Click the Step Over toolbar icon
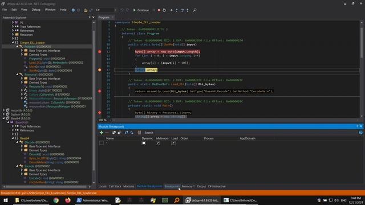Viewport: 365px width, 205px height. pos(182,10)
